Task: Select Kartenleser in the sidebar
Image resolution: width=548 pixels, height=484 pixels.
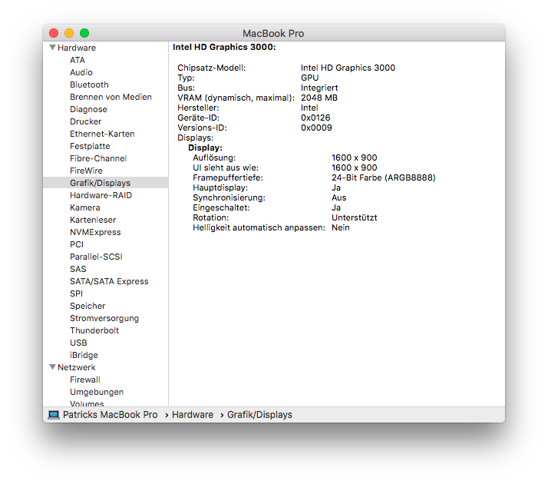Action: [x=93, y=220]
